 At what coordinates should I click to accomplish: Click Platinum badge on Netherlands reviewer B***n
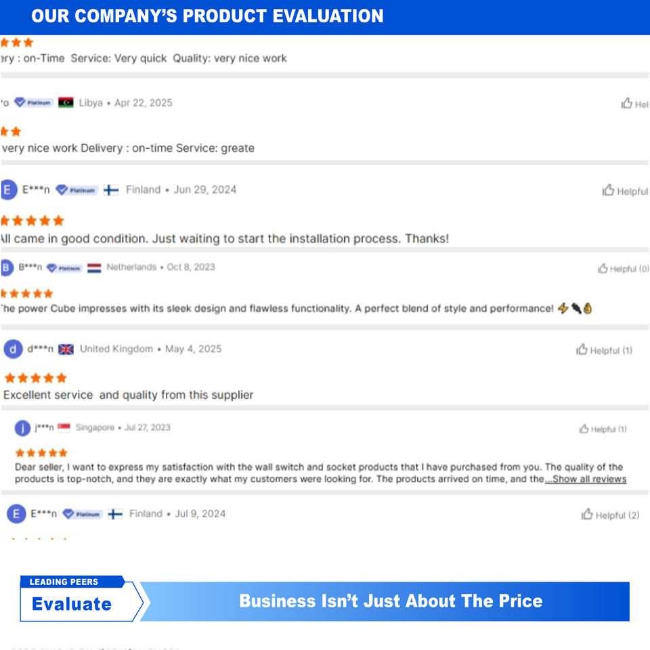[64, 267]
